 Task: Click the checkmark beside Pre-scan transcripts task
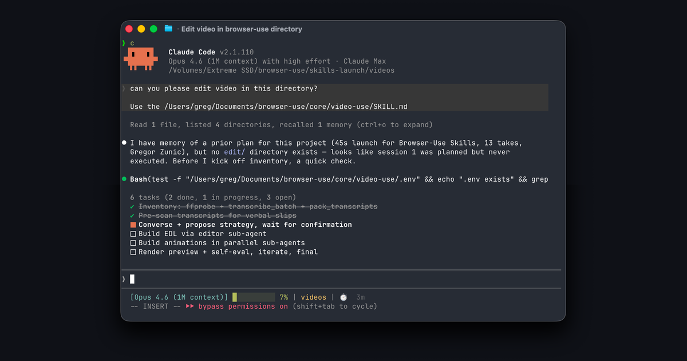132,215
